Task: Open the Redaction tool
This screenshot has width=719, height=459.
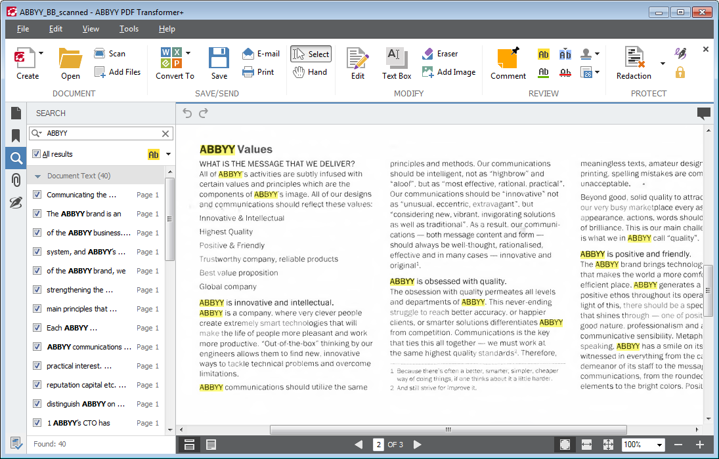Action: tap(634, 64)
